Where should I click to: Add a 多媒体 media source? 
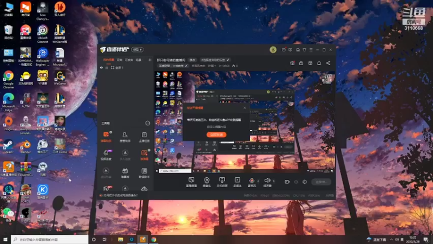pyautogui.click(x=237, y=182)
